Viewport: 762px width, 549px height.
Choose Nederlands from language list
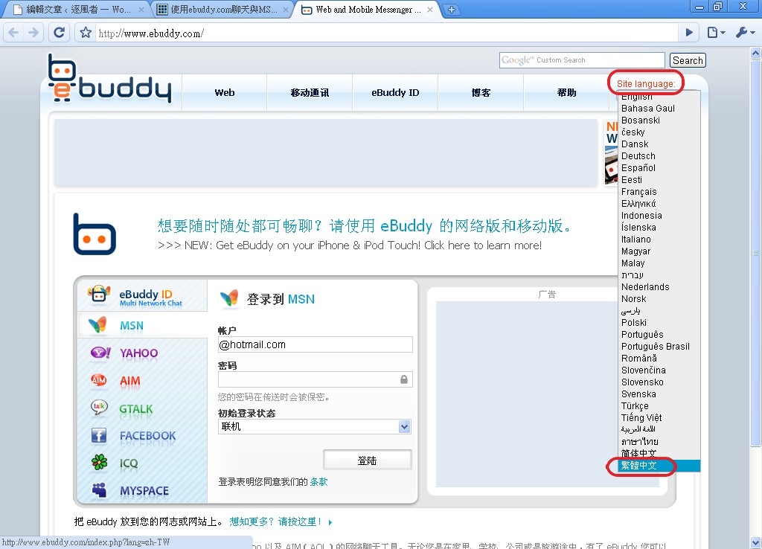pyautogui.click(x=659, y=286)
